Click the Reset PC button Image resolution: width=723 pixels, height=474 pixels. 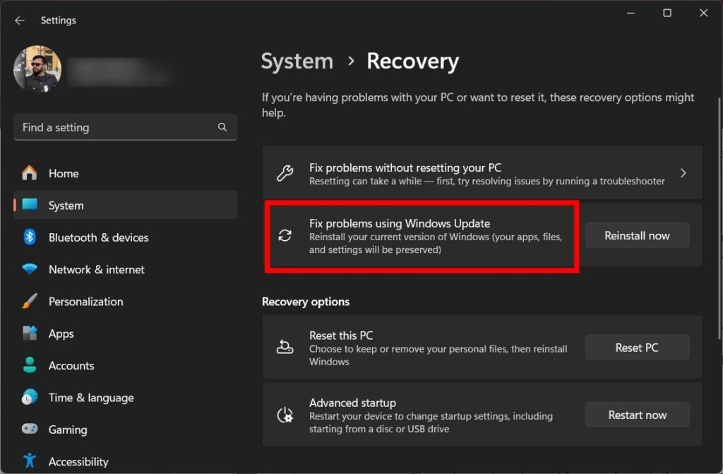(638, 348)
